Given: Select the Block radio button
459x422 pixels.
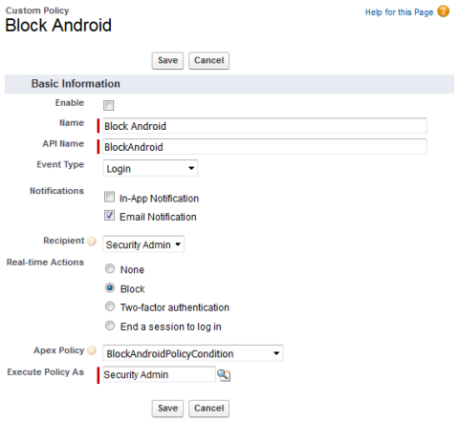Looking at the screenshot, I should pyautogui.click(x=110, y=287).
